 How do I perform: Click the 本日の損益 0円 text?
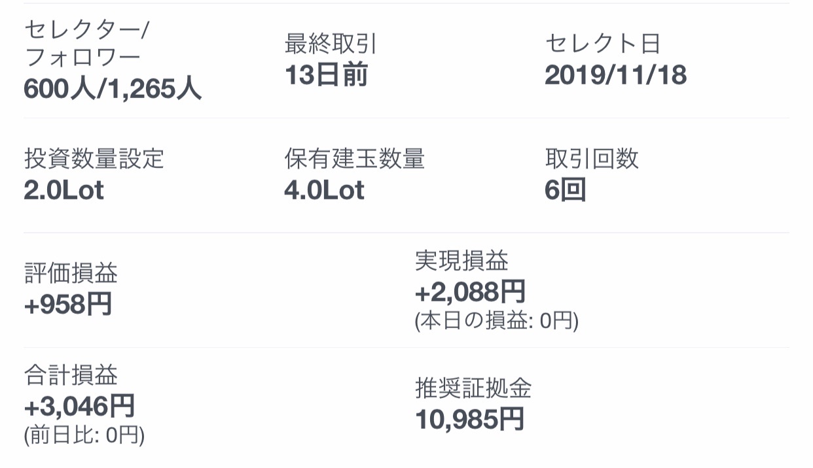[x=497, y=322]
